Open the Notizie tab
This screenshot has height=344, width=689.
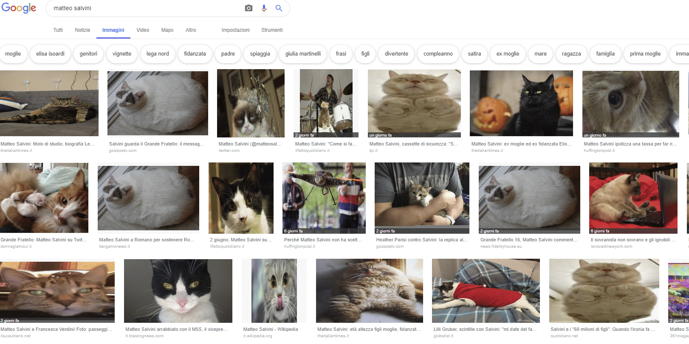[82, 30]
